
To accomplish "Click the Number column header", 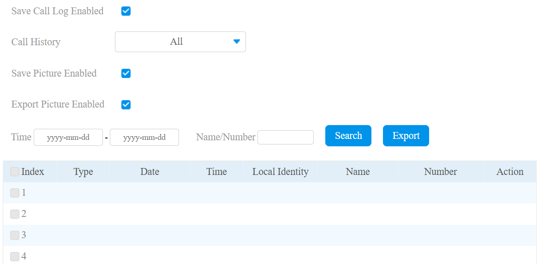I will point(441,172).
